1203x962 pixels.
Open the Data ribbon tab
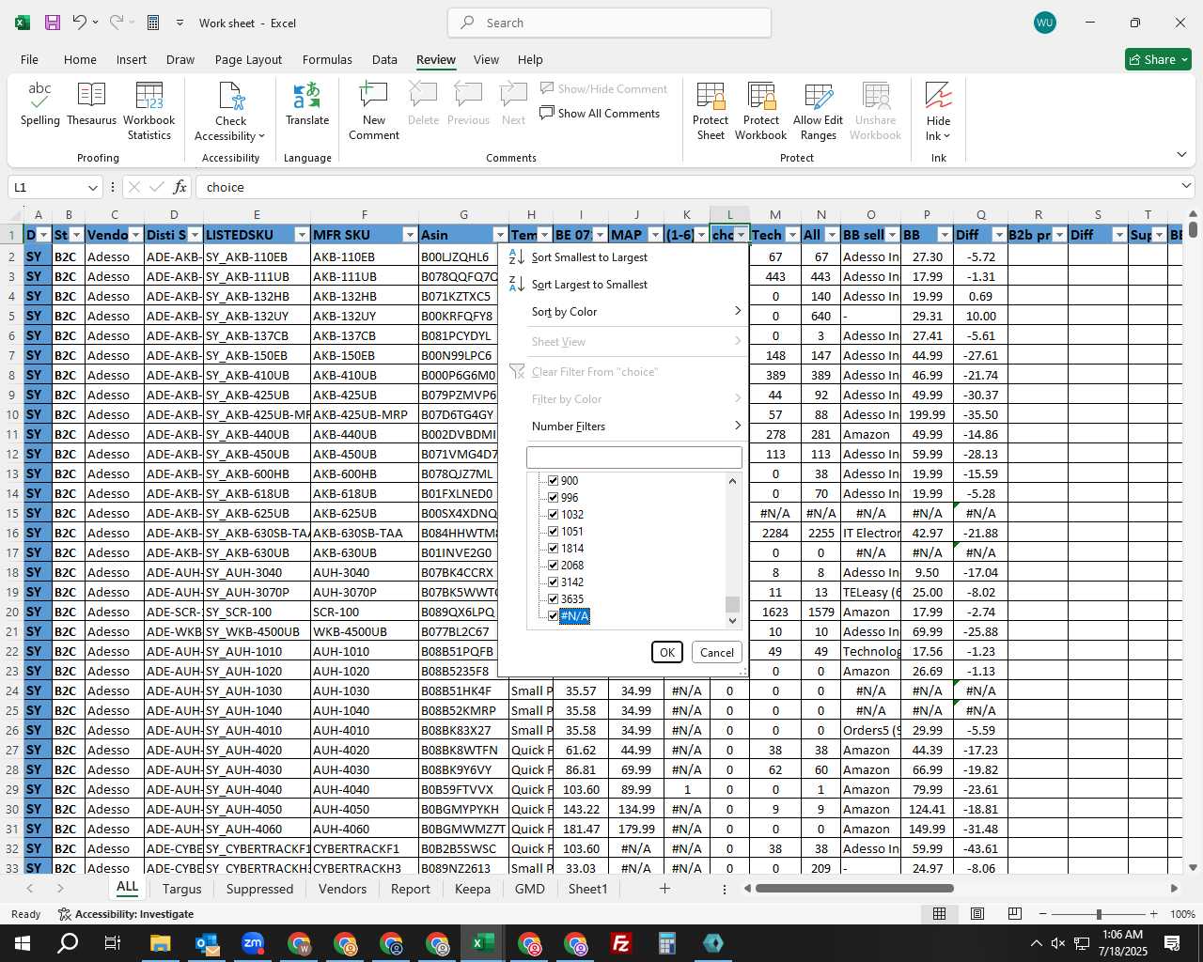(x=384, y=59)
